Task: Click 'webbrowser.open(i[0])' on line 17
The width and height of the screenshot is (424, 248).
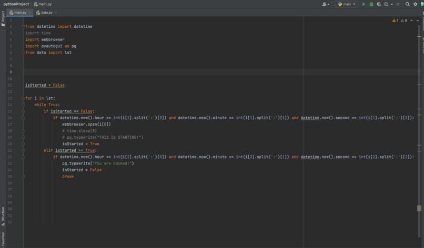Action: (x=86, y=125)
